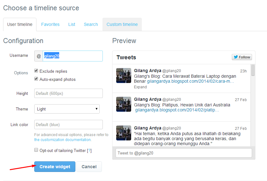The image size is (267, 181).
Task: Open the cara-m blogspot link in first tweet
Action: pyautogui.click(x=190, y=81)
